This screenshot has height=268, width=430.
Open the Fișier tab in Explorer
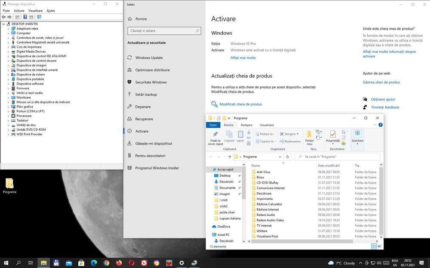[213, 125]
